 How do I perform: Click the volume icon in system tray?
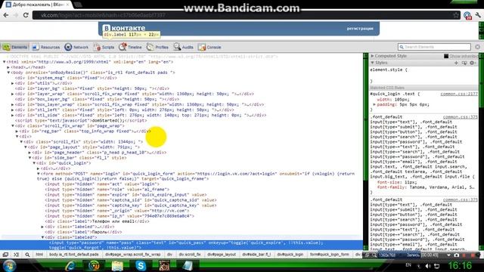point(428,265)
